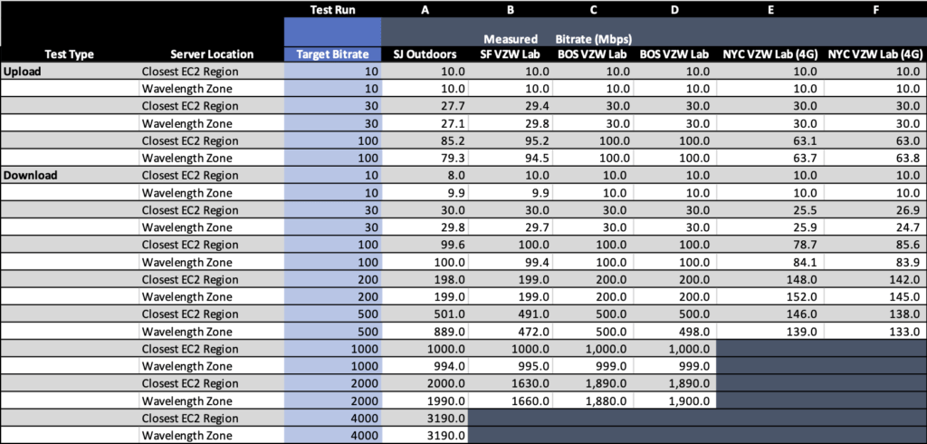Click the 'Bitrate (Mbps)' header text
927x444 pixels.
pos(594,39)
